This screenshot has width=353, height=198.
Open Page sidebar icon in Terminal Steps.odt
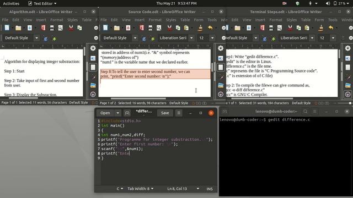click(x=348, y=67)
